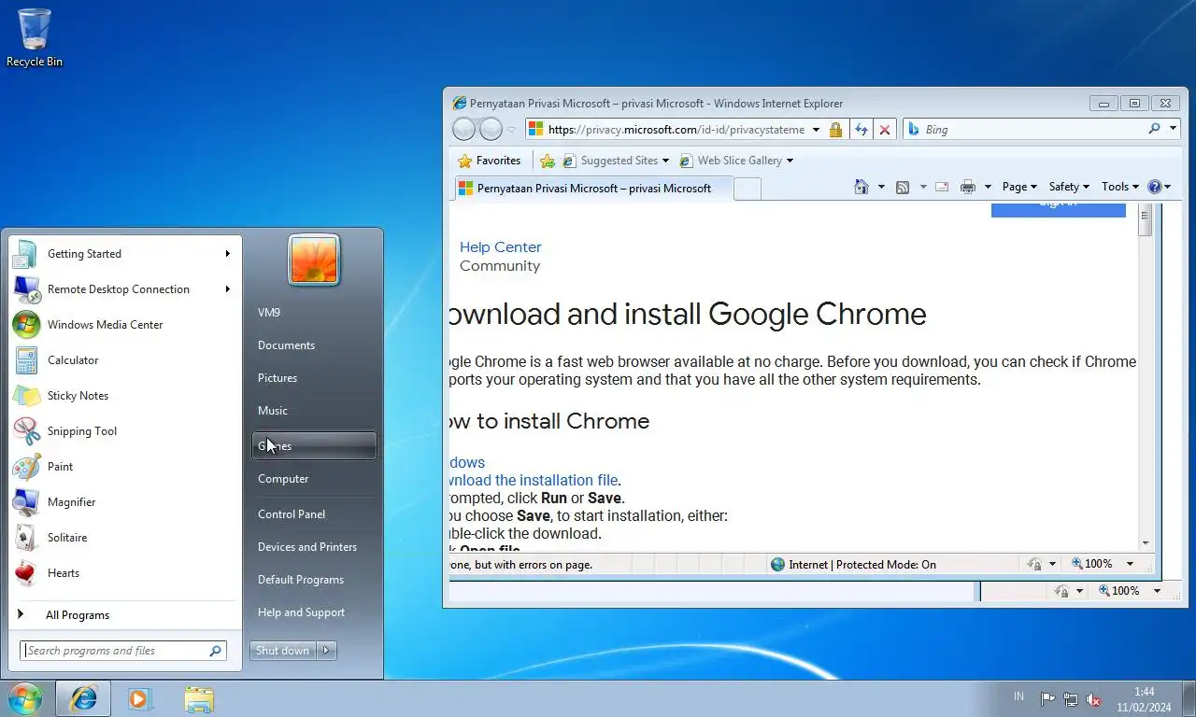The image size is (1196, 717).
Task: Open the Shut down options arrow
Action: coord(326,651)
